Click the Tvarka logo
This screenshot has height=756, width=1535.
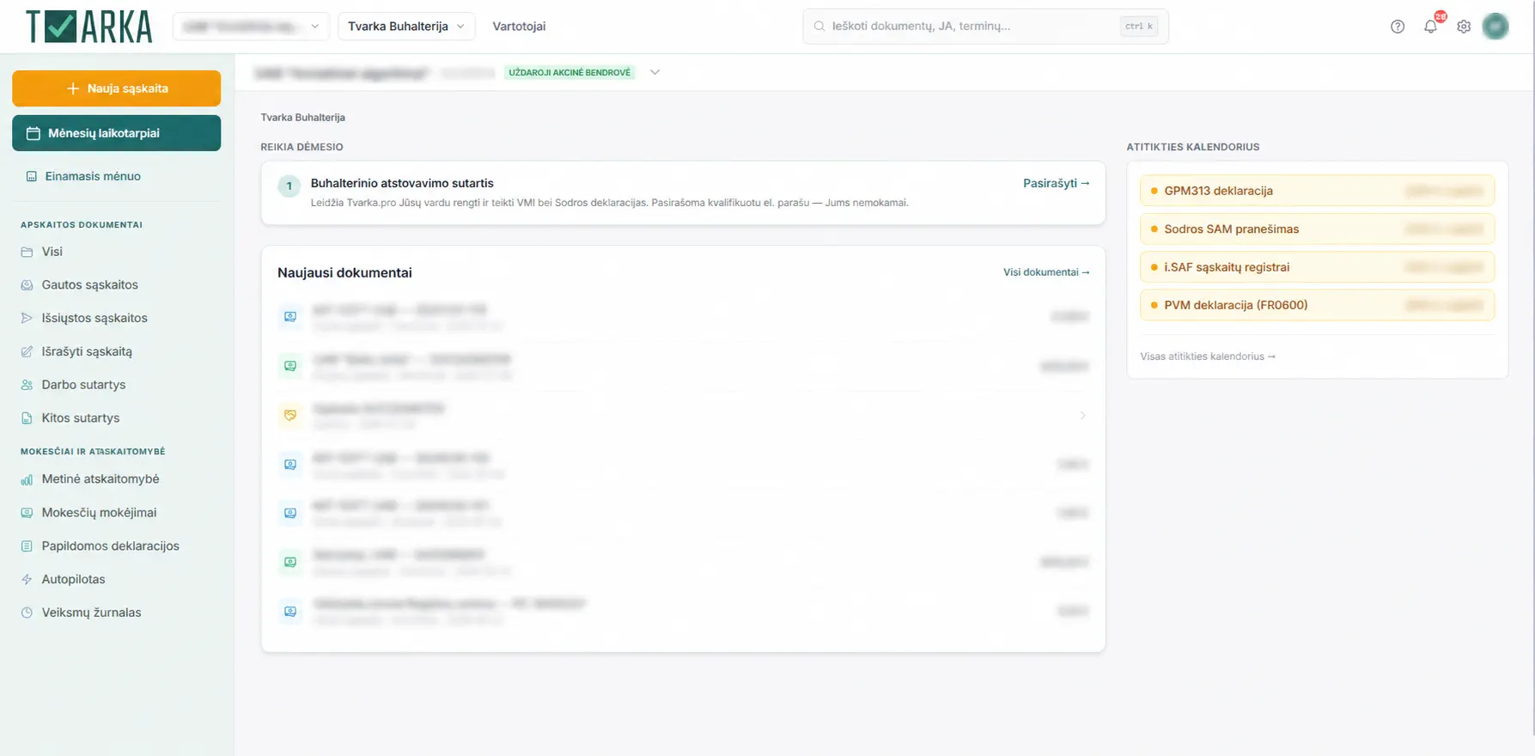89,27
